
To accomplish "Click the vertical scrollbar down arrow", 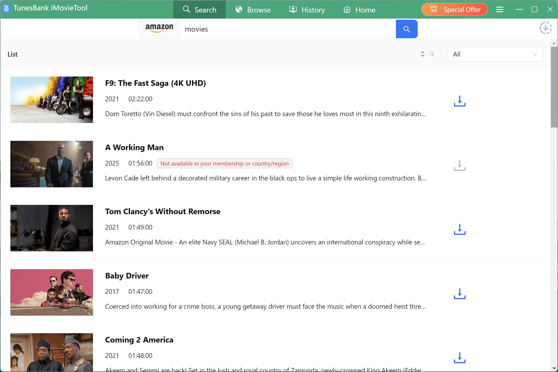I will point(554,368).
